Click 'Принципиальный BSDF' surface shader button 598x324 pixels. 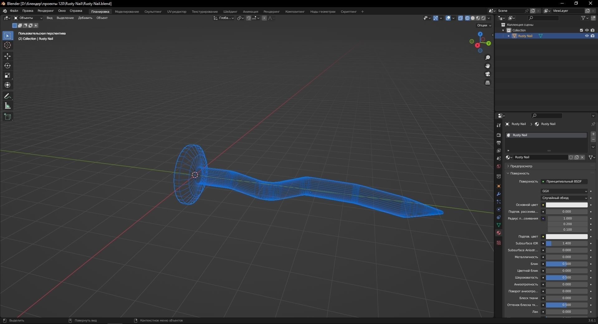click(564, 182)
